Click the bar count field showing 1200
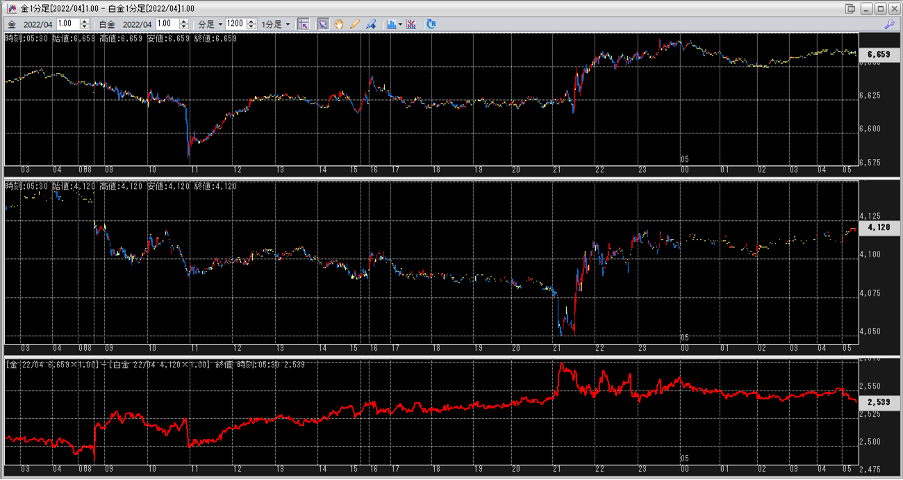The height and width of the screenshot is (480, 903). tap(235, 24)
